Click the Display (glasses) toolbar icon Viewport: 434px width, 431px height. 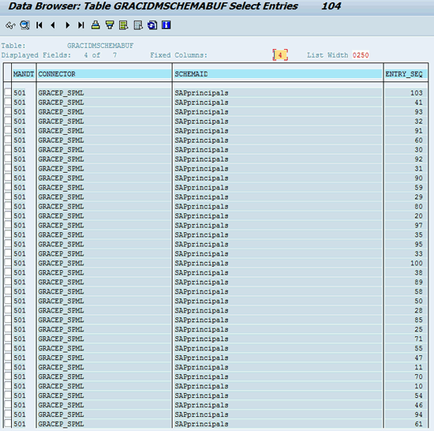pos(10,25)
